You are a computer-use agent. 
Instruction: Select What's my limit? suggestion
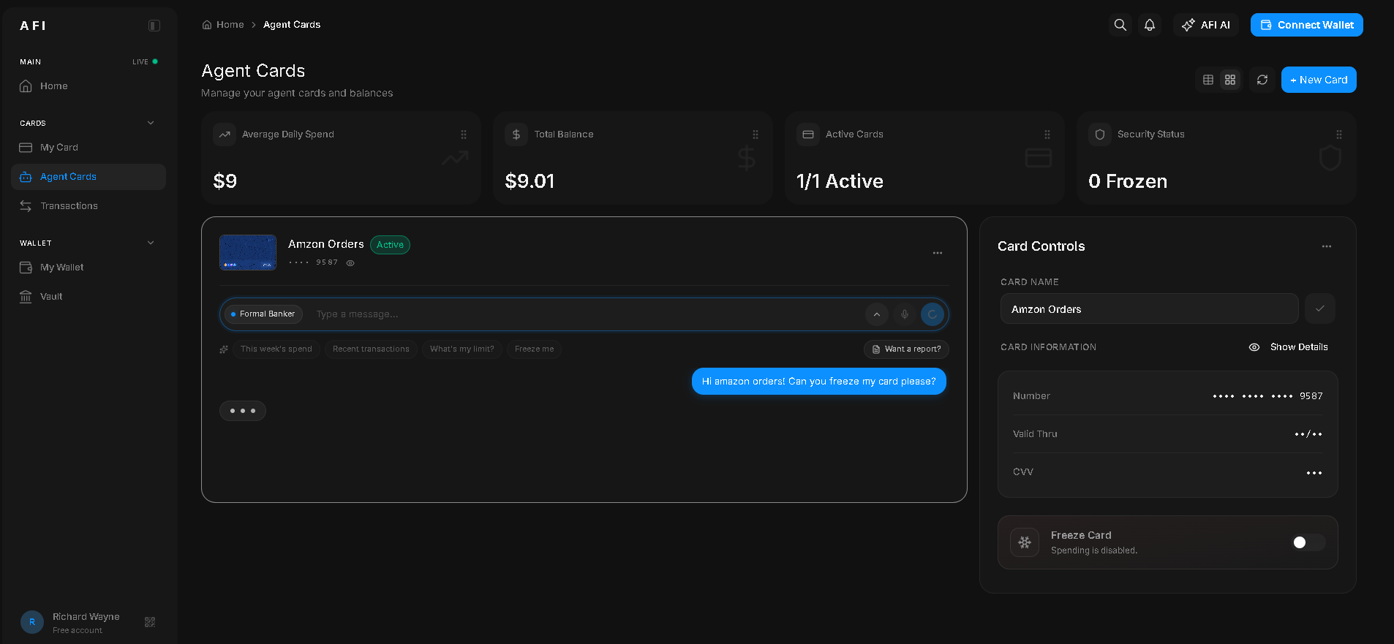pos(462,349)
